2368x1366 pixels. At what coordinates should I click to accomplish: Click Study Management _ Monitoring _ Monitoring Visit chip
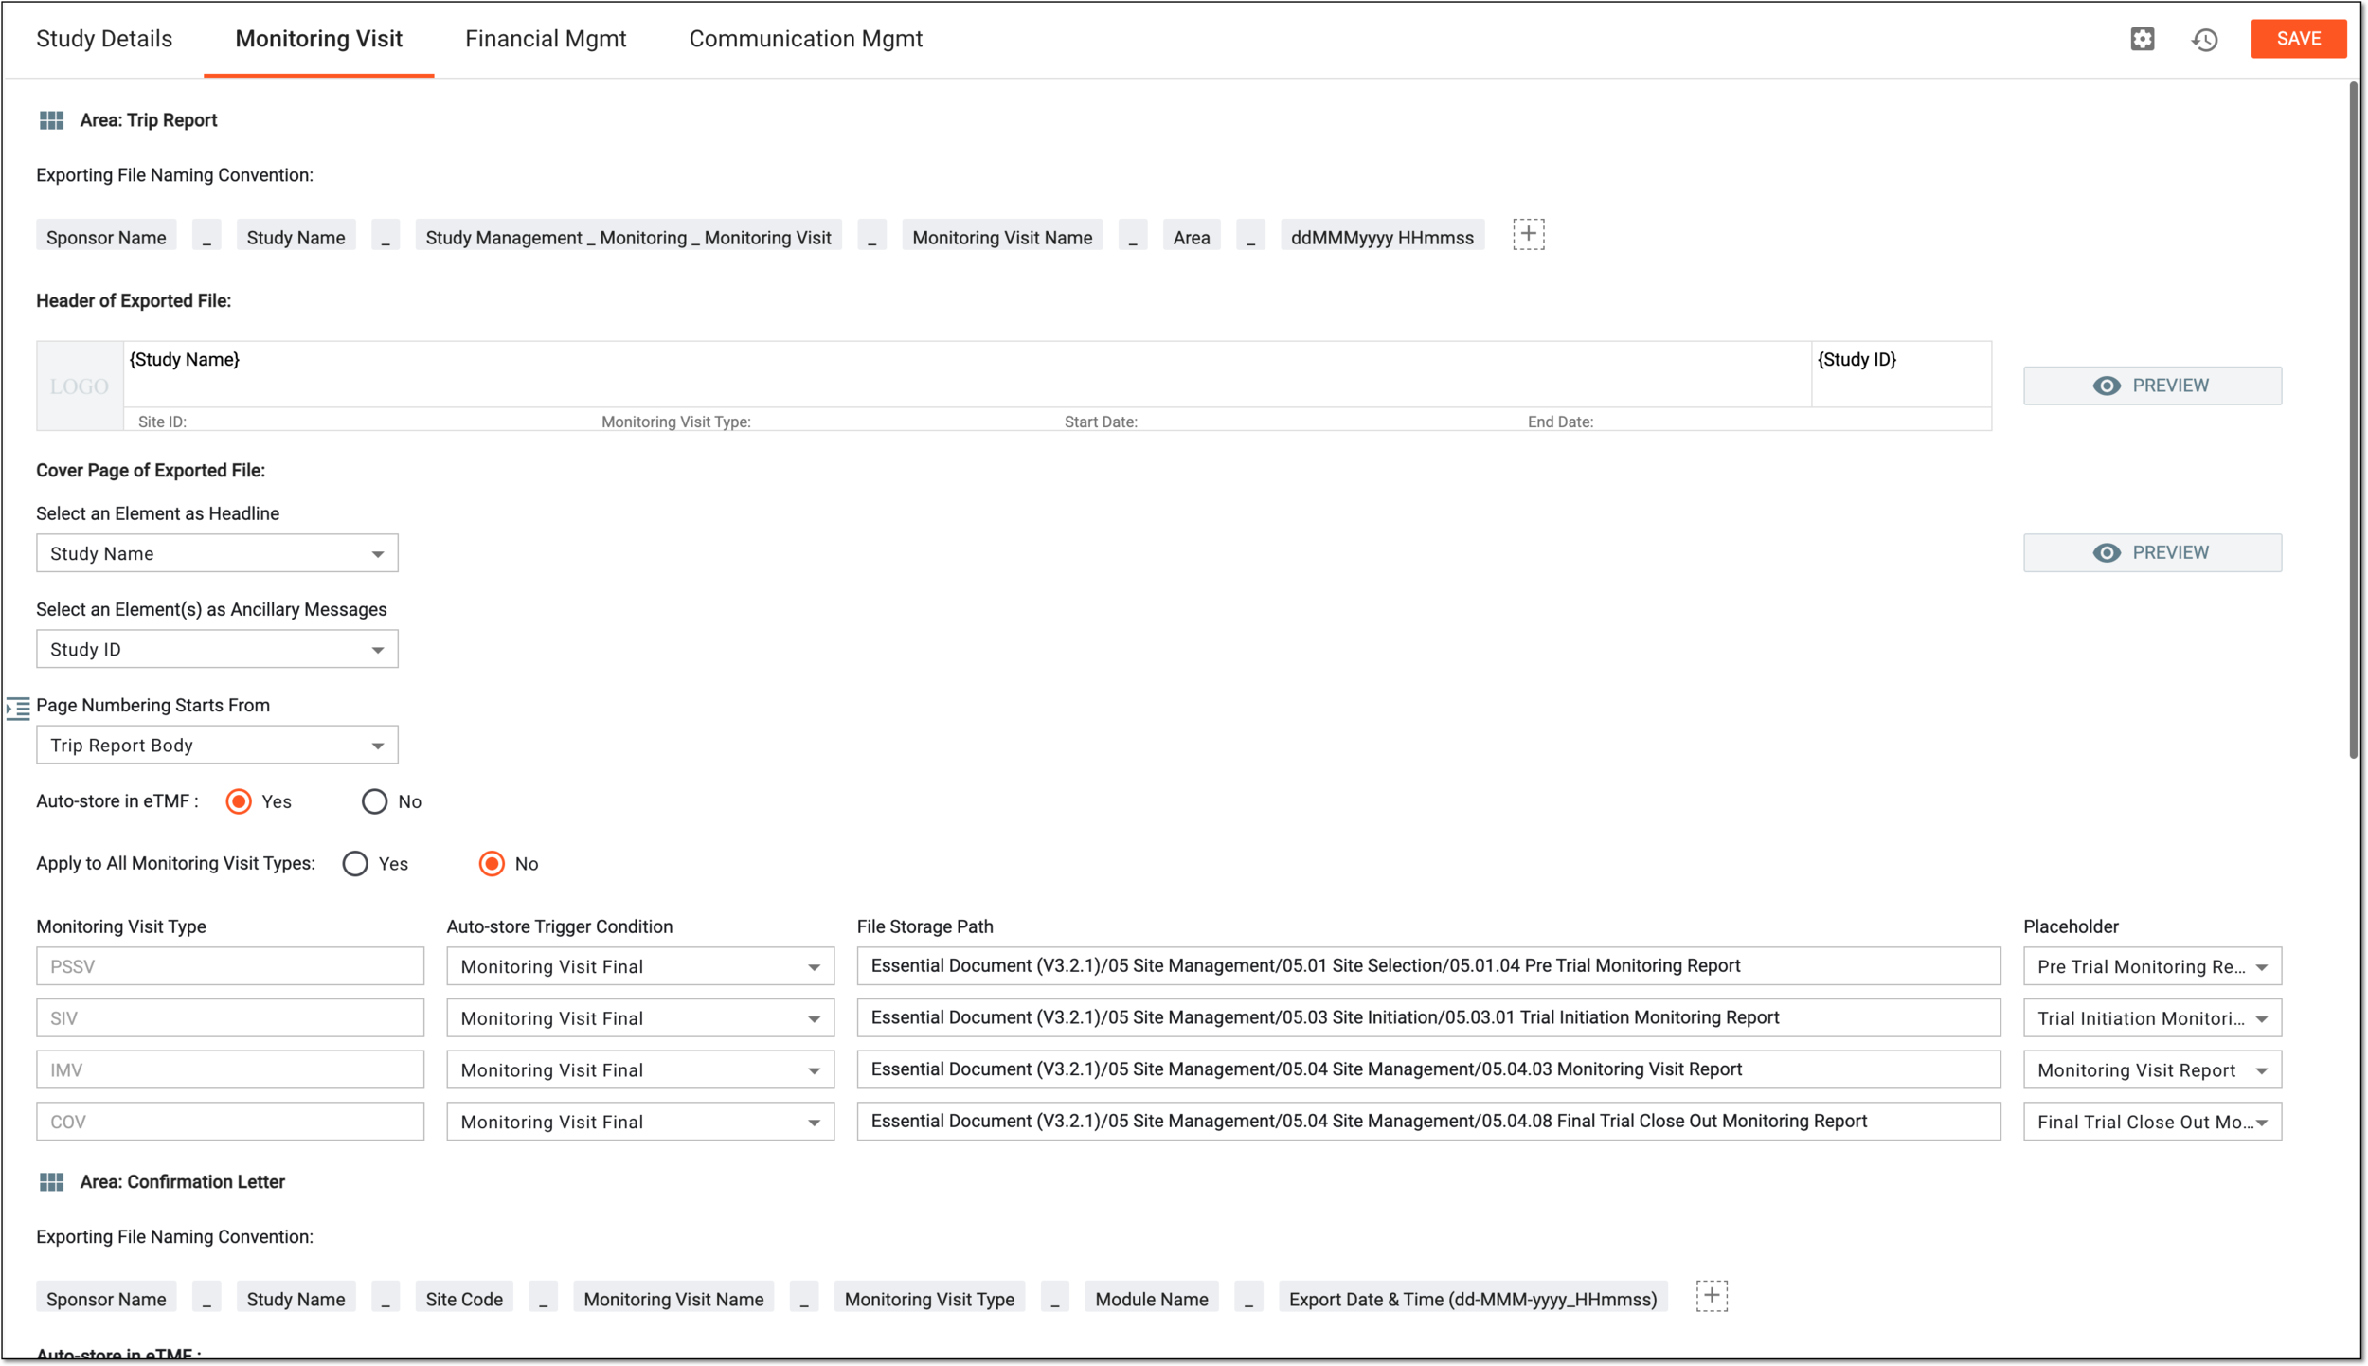tap(628, 237)
